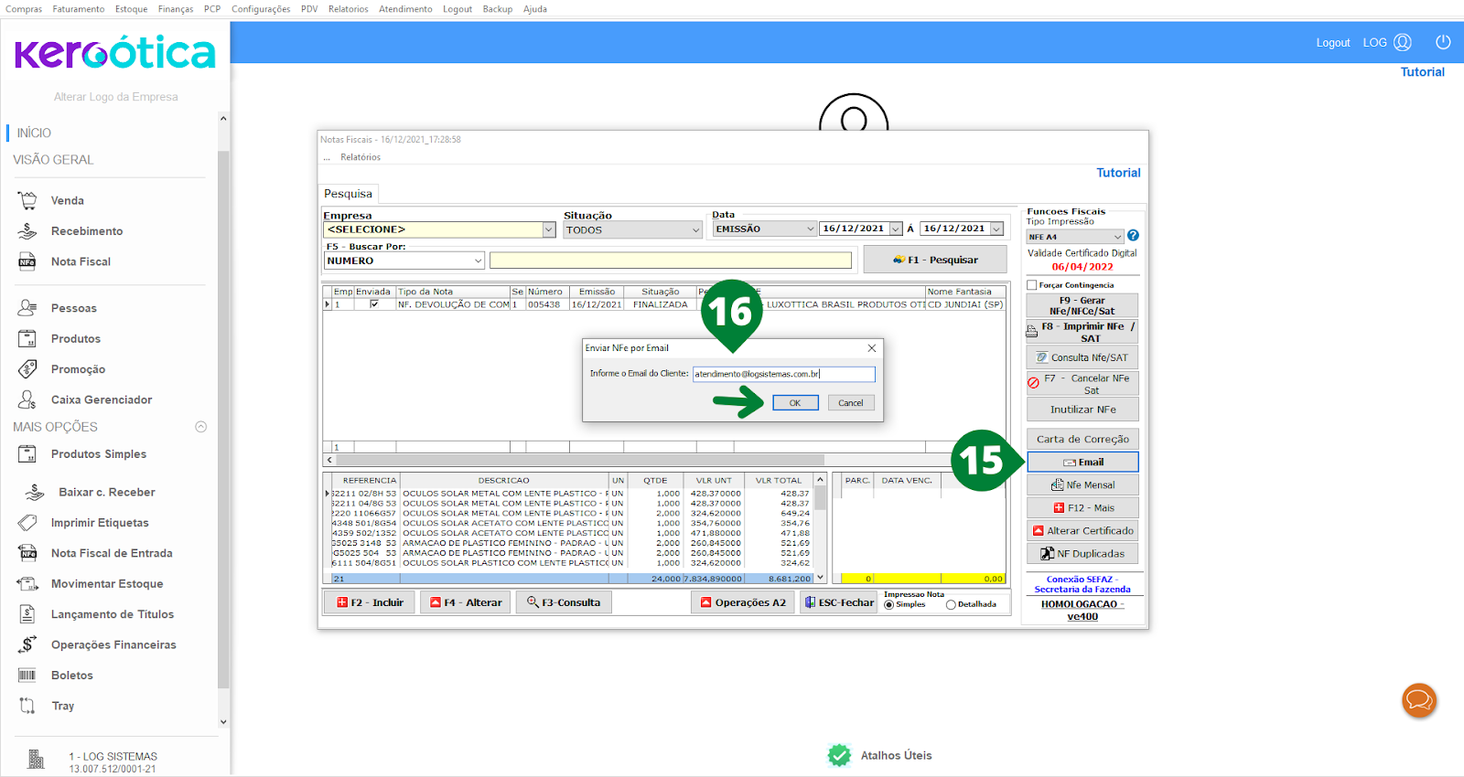The width and height of the screenshot is (1464, 777).
Task: Open Tipo Impressão NFE A4 dropdown
Action: pyautogui.click(x=1117, y=237)
